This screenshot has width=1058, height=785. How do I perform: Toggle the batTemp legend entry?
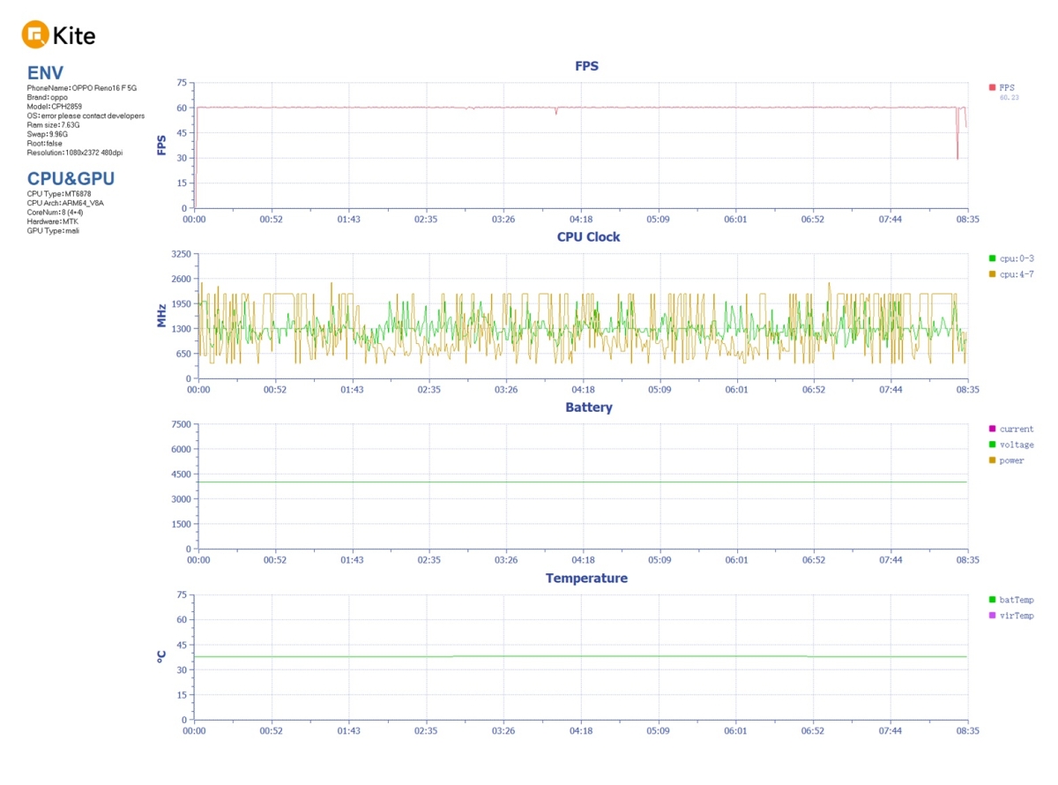click(1011, 600)
